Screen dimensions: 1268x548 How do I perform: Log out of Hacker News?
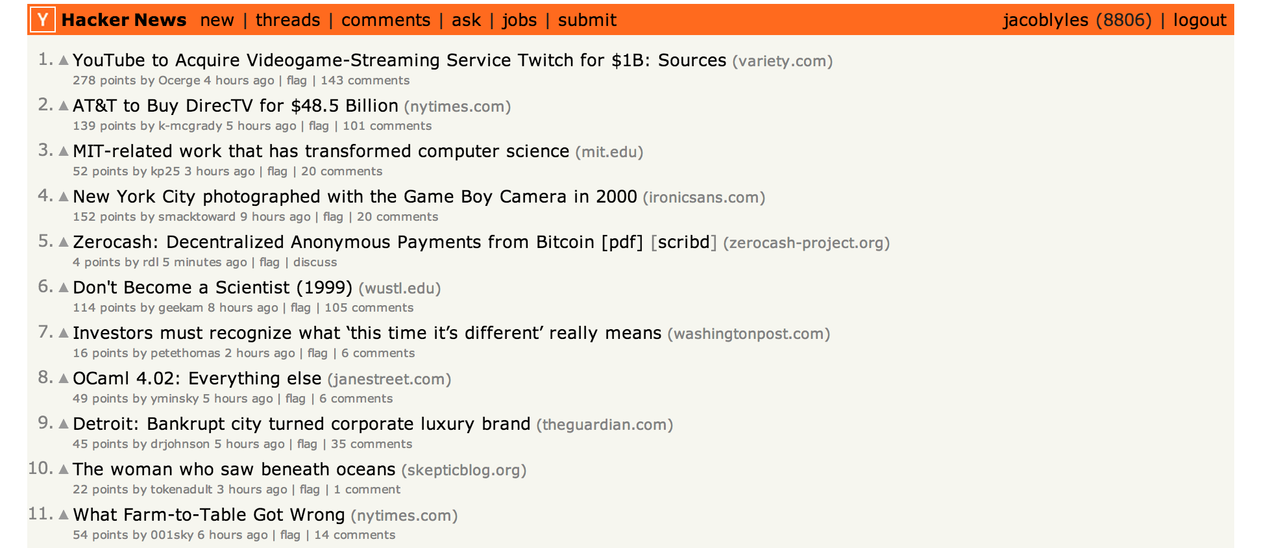pyautogui.click(x=1200, y=21)
